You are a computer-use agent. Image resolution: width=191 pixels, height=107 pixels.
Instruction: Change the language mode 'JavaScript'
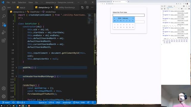67,103
